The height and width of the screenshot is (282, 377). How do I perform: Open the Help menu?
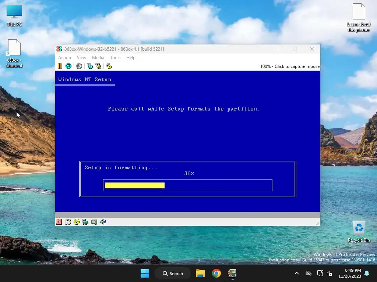(131, 58)
